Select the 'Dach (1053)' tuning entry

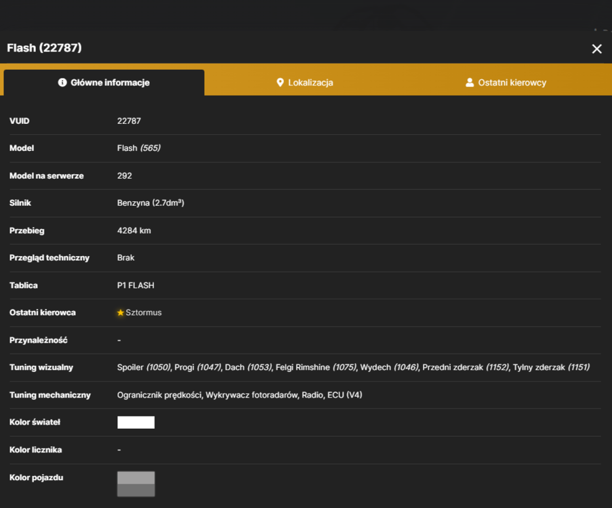coord(248,368)
